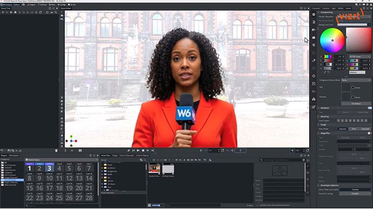373x209 pixels.
Task: Take a snapshot with the camera icon below preview
Action: (x=80, y=150)
